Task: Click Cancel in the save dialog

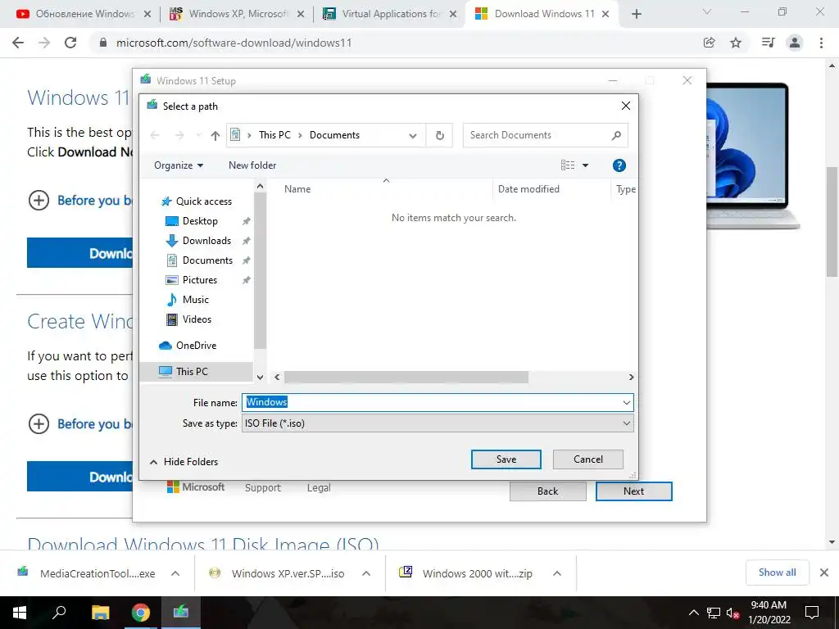Action: 588,459
